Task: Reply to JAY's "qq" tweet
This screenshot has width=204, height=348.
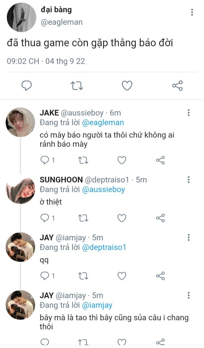Action: (x=45, y=276)
